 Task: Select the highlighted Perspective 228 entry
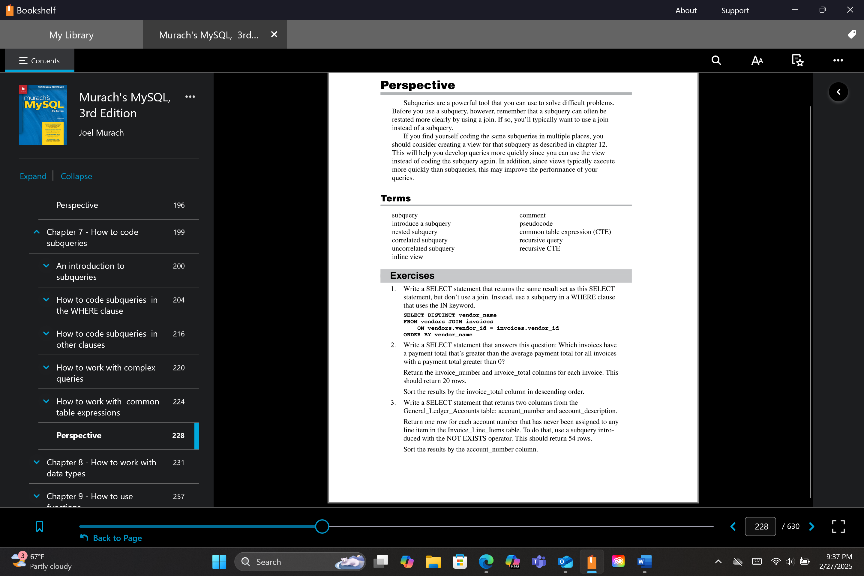(x=118, y=436)
